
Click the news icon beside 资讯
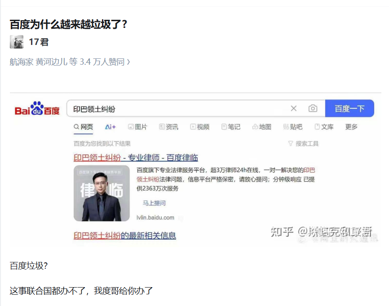click(x=162, y=127)
